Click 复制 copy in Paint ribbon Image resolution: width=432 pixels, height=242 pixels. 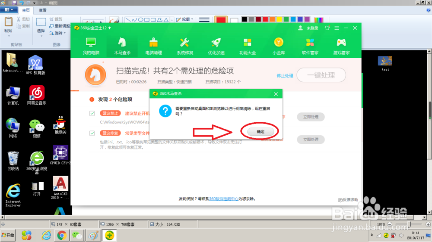pos(23,26)
